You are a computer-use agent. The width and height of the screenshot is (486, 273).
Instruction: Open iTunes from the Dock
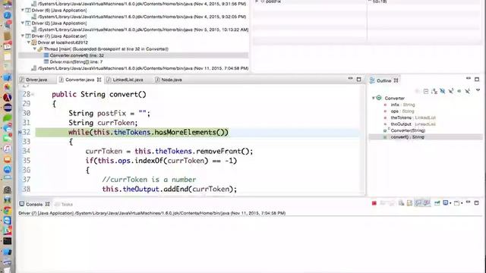point(8,149)
